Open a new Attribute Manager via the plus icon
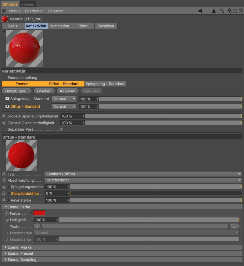 [241, 11]
